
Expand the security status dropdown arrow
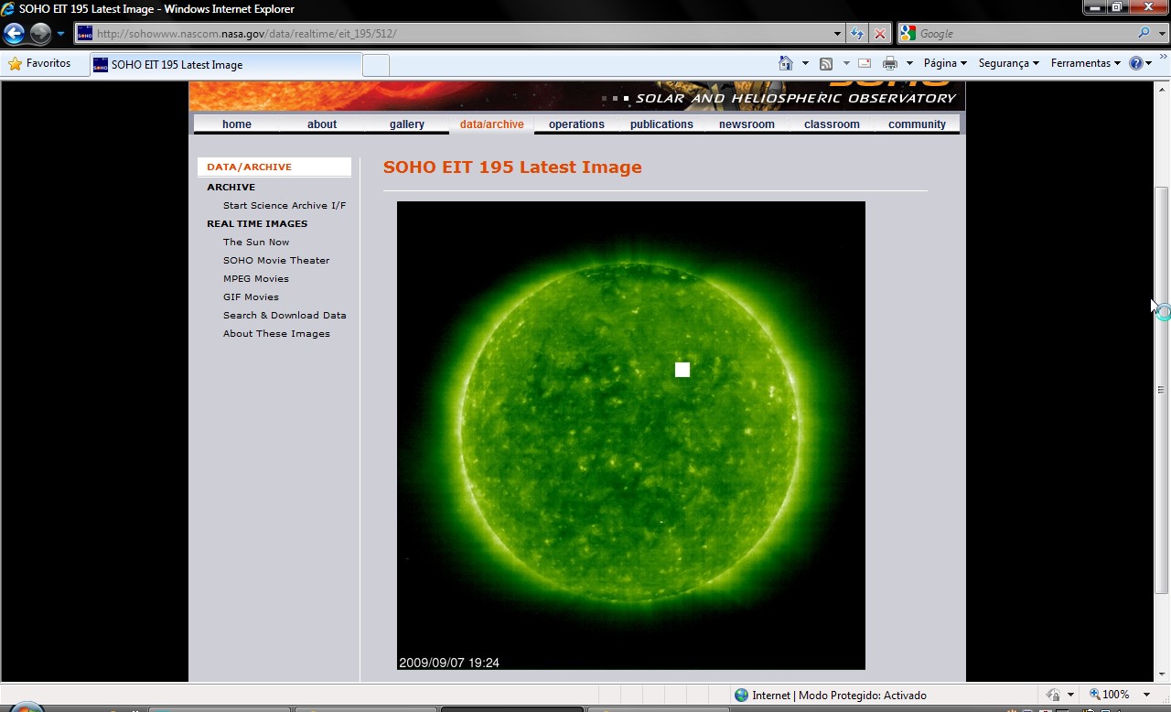[1070, 696]
